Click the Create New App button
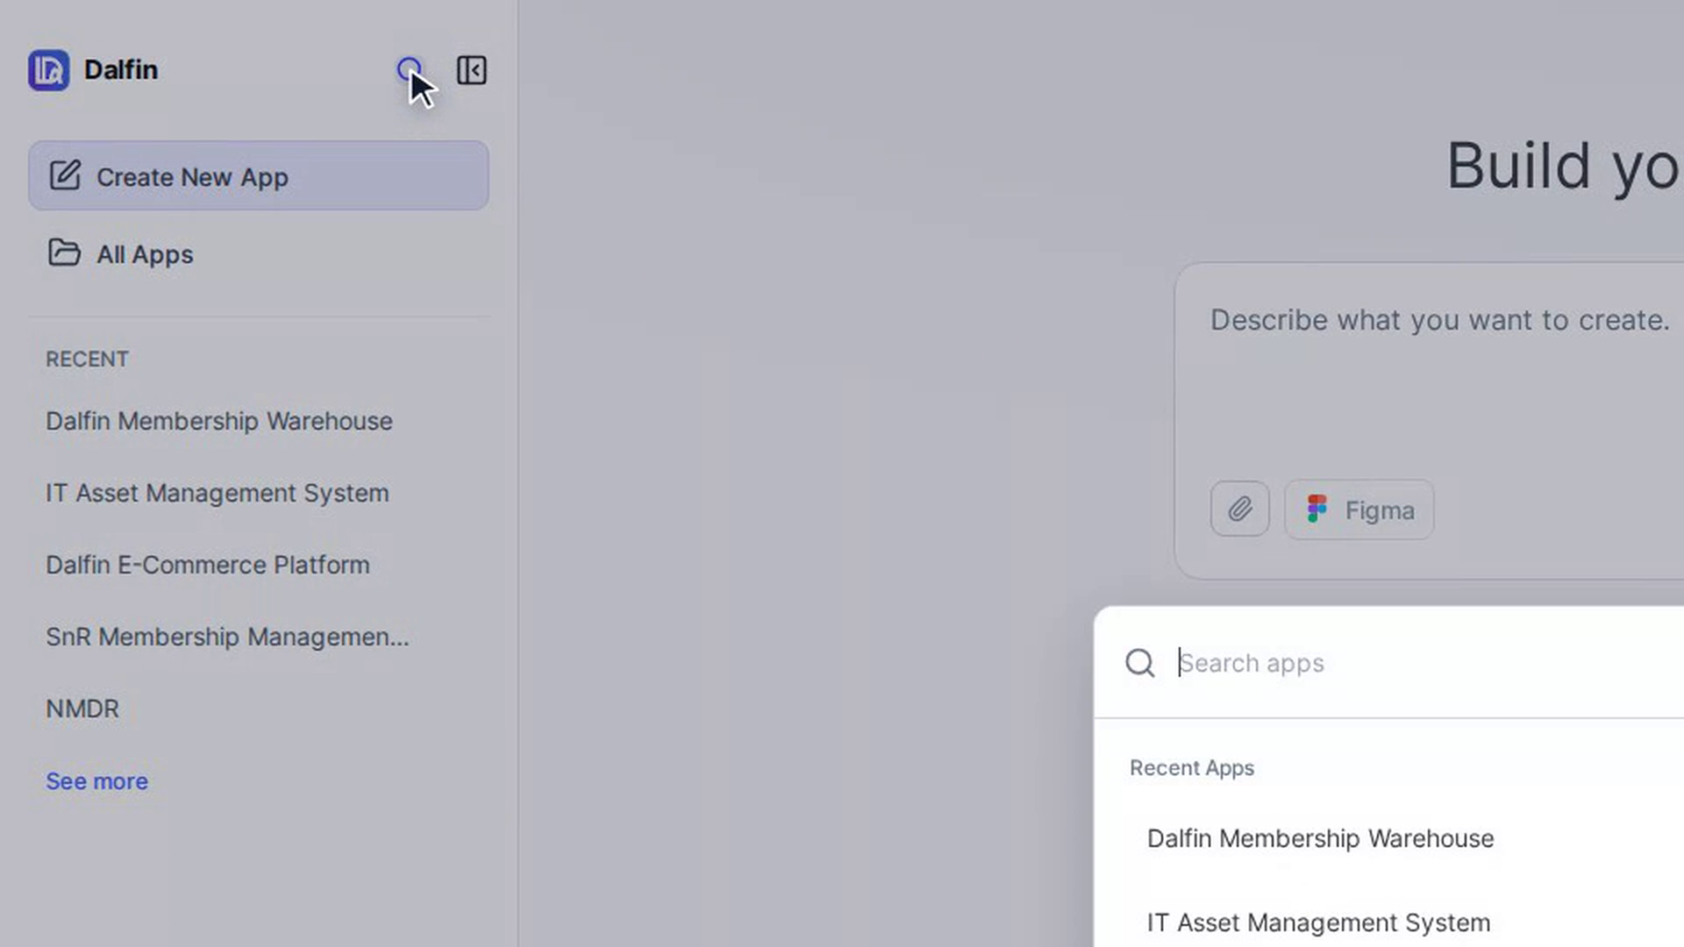Image resolution: width=1684 pixels, height=947 pixels. (x=259, y=176)
